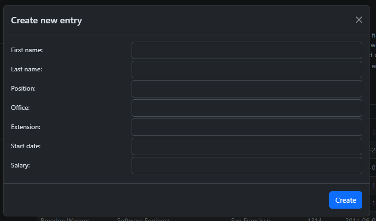
Task: Click the Extension input box
Action: (x=247, y=127)
